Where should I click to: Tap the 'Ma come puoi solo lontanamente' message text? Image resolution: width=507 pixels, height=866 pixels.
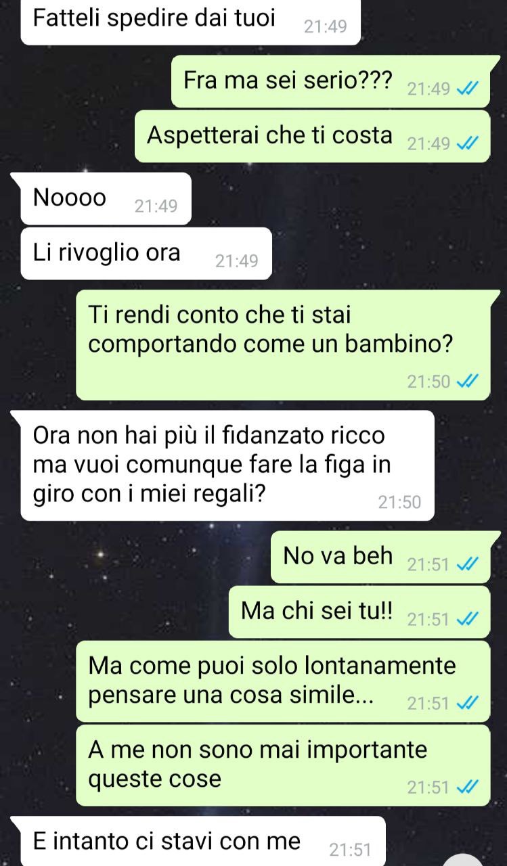272,666
